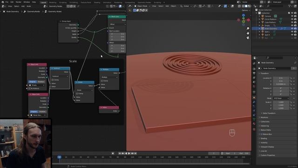Click the Scale X value field
The width and height of the screenshot is (298, 168).
[281, 102]
